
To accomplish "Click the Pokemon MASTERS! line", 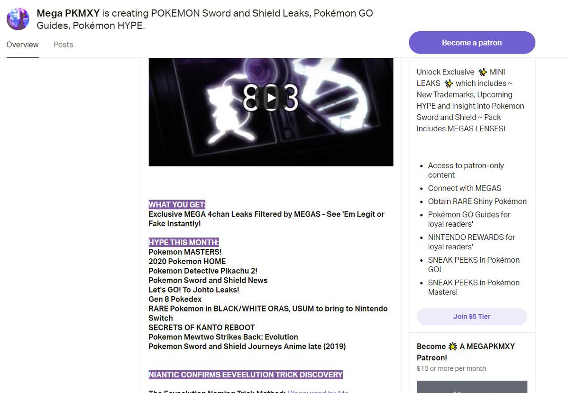I will click(x=185, y=252).
